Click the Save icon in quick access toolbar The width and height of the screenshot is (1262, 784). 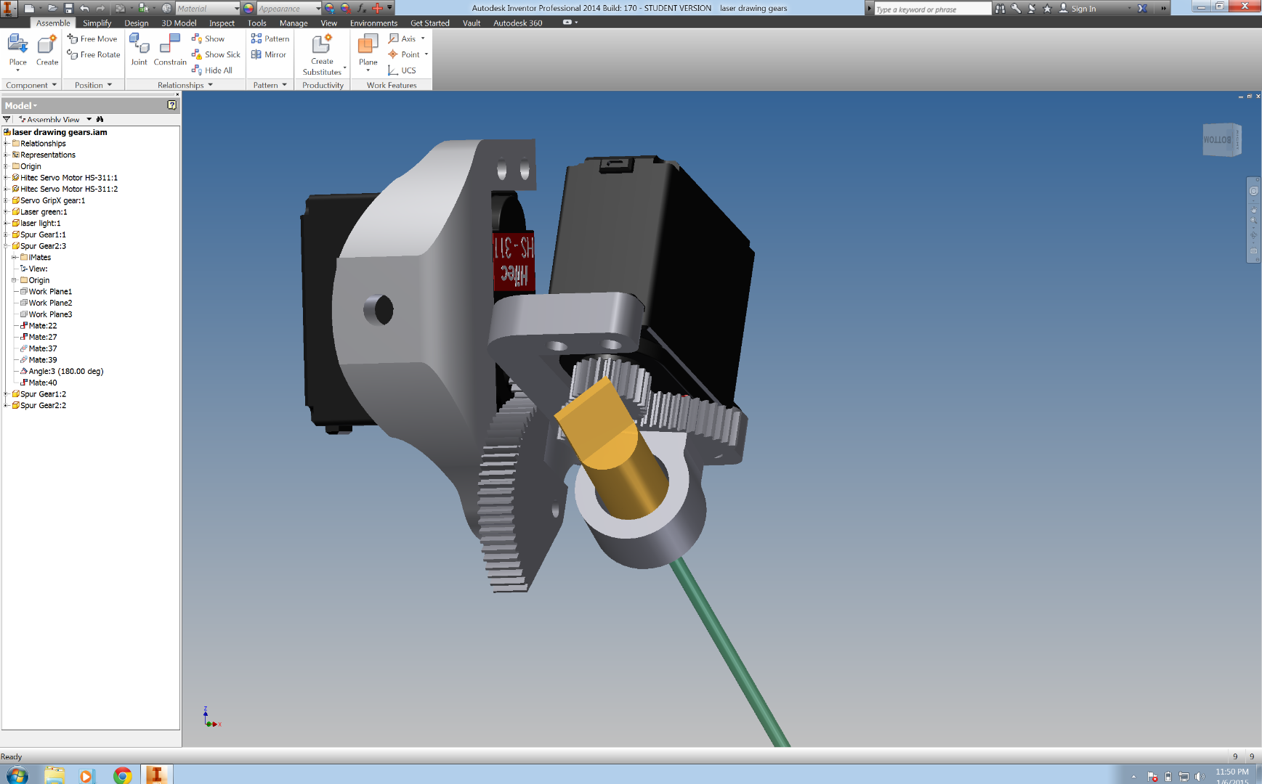click(x=68, y=8)
